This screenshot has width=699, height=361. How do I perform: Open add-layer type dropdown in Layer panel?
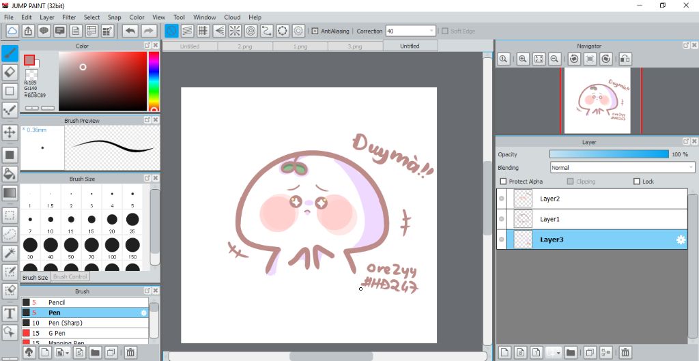[558, 353]
